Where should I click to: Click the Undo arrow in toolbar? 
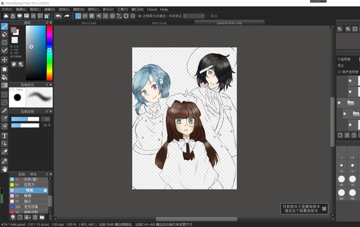pos(58,16)
